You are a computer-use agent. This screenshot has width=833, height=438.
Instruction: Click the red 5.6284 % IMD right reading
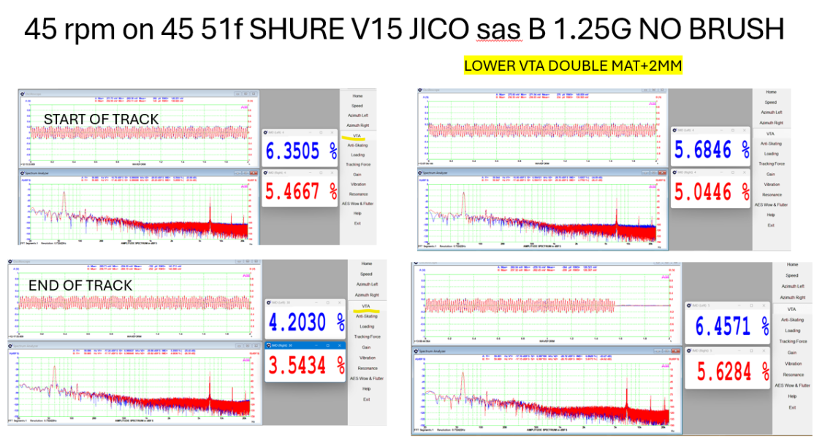point(733,372)
